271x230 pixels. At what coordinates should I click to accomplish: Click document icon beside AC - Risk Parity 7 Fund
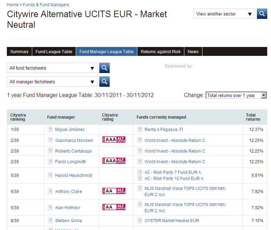[140, 172]
